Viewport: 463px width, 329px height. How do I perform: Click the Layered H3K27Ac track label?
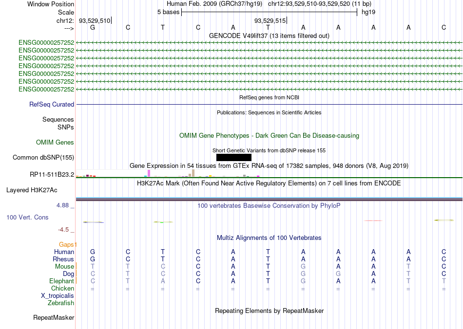(32, 190)
